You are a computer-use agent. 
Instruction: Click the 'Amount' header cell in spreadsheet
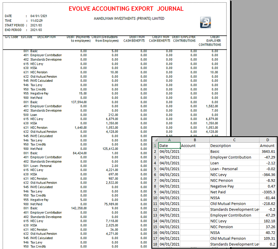click(267, 146)
